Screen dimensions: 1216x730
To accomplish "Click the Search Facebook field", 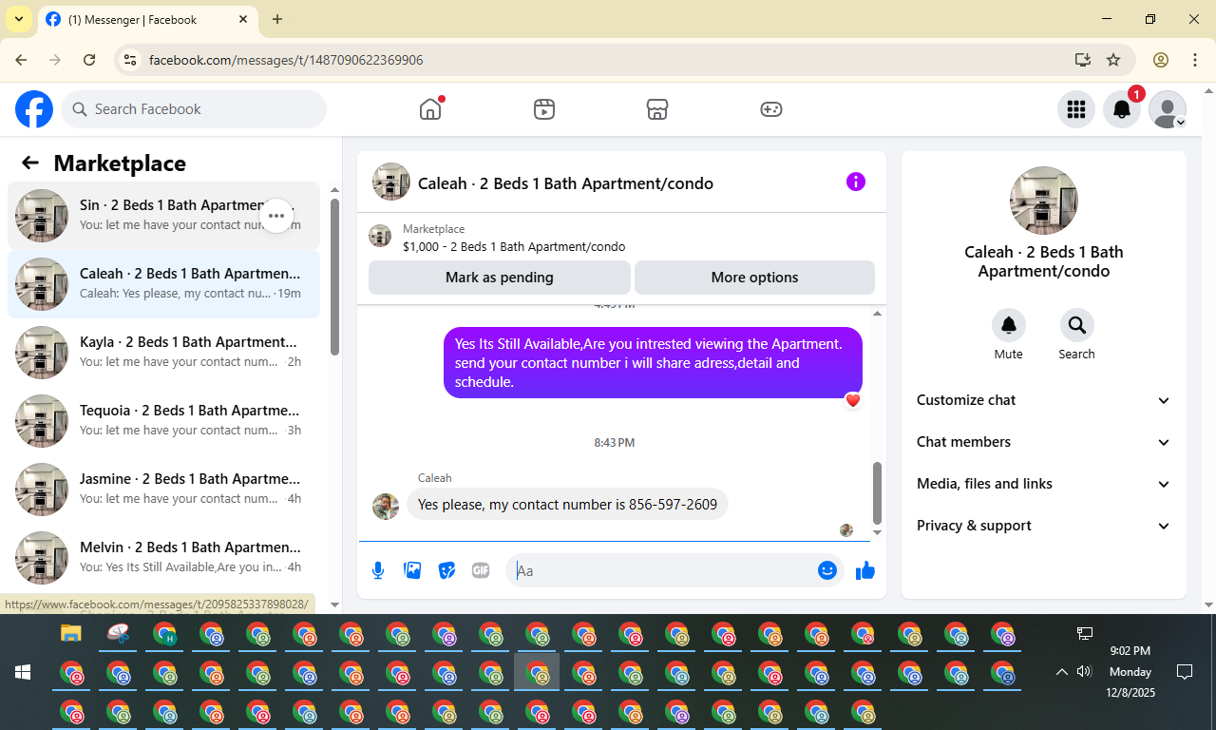I will click(x=194, y=109).
